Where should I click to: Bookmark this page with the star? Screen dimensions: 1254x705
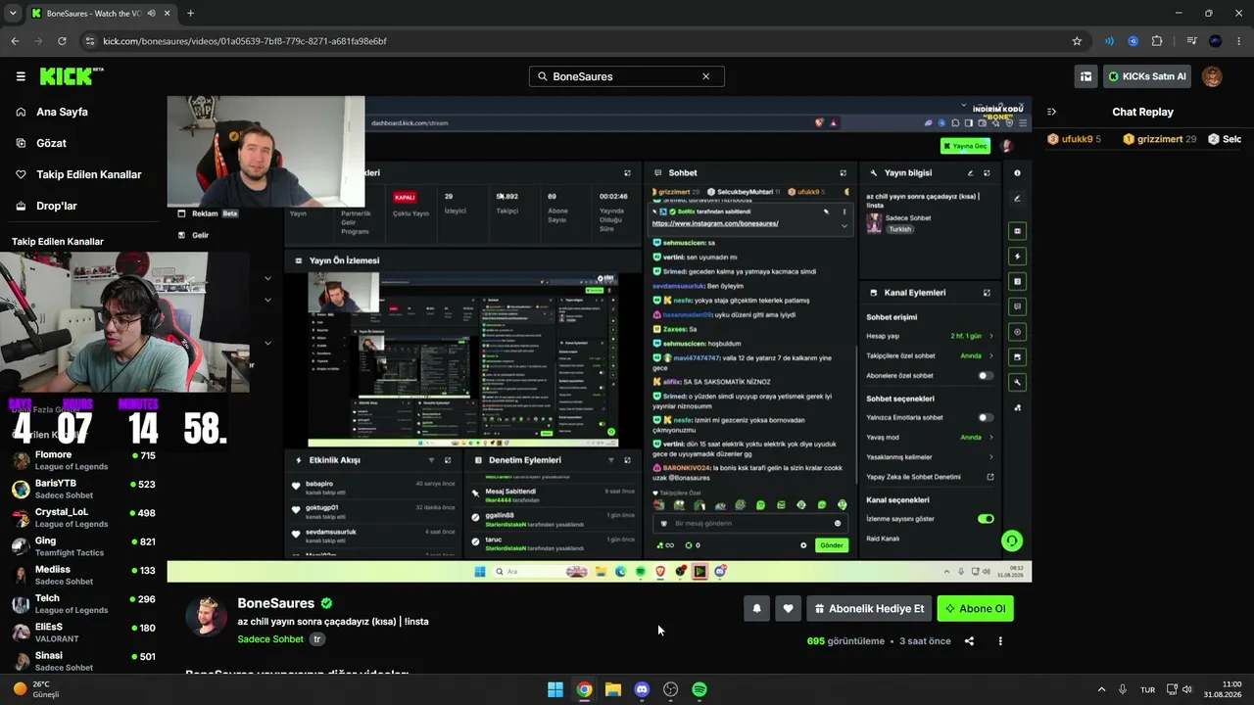pyautogui.click(x=1077, y=41)
